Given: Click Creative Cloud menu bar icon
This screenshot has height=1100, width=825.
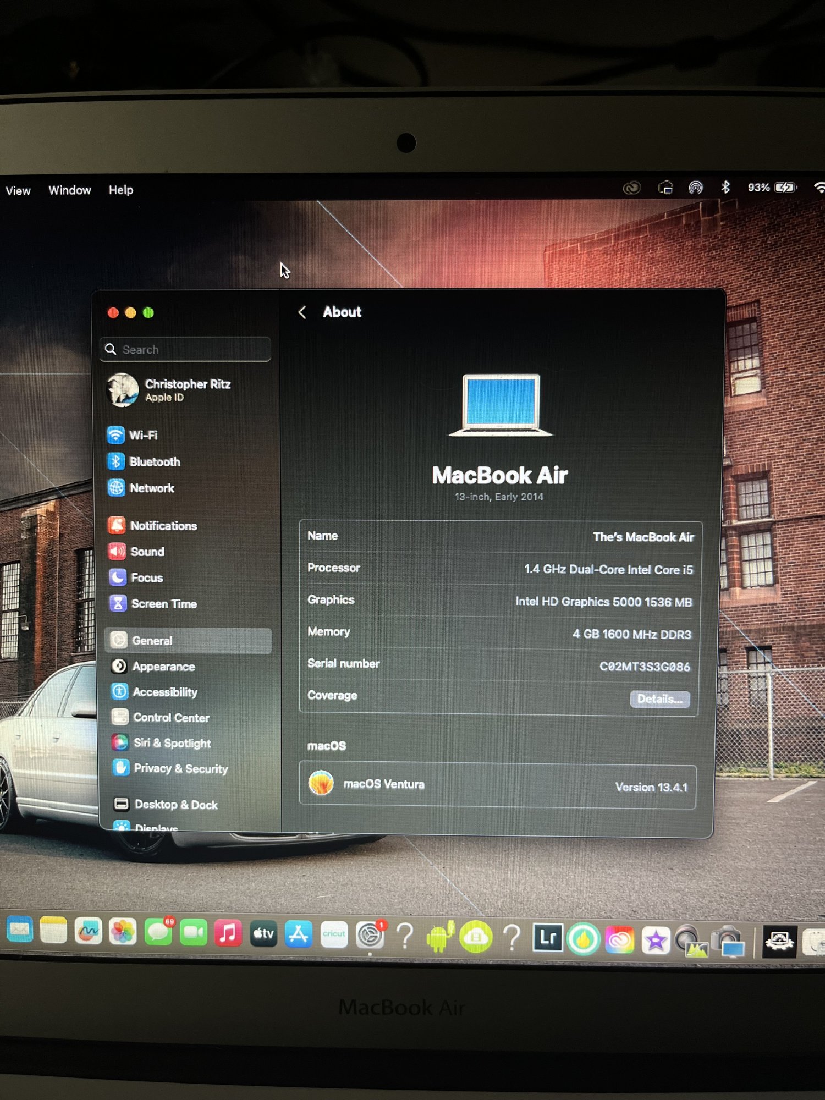Looking at the screenshot, I should tap(631, 188).
